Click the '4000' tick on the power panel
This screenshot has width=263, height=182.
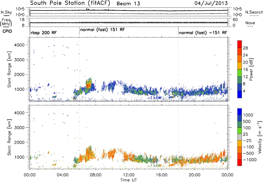[19, 45]
